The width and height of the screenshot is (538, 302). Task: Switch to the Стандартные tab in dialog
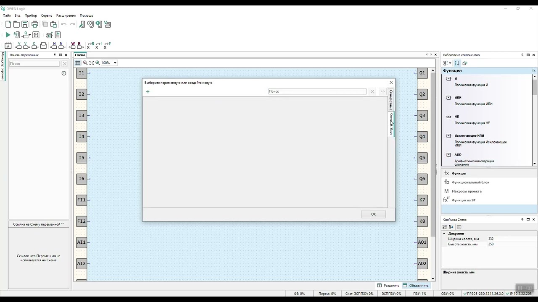391,100
